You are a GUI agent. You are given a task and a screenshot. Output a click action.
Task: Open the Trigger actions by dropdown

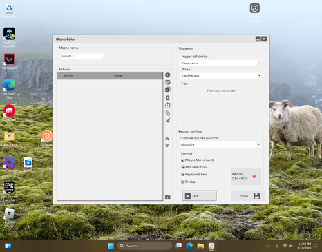[x=221, y=63]
